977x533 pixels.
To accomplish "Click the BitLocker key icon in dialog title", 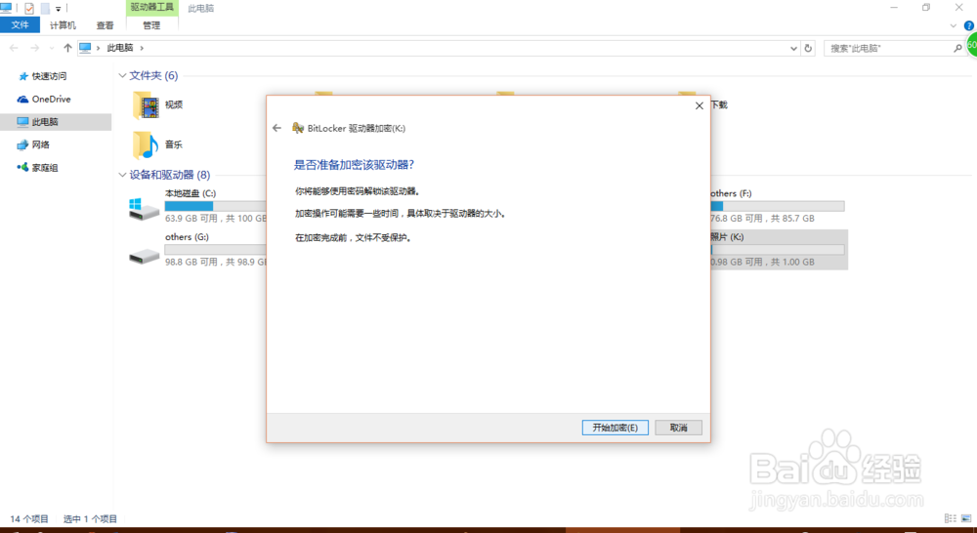I will 298,128.
